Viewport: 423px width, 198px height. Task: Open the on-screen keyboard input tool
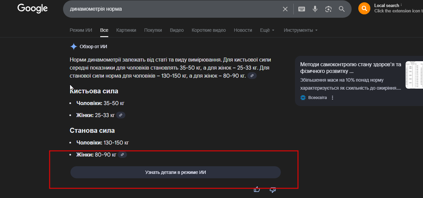(x=302, y=9)
